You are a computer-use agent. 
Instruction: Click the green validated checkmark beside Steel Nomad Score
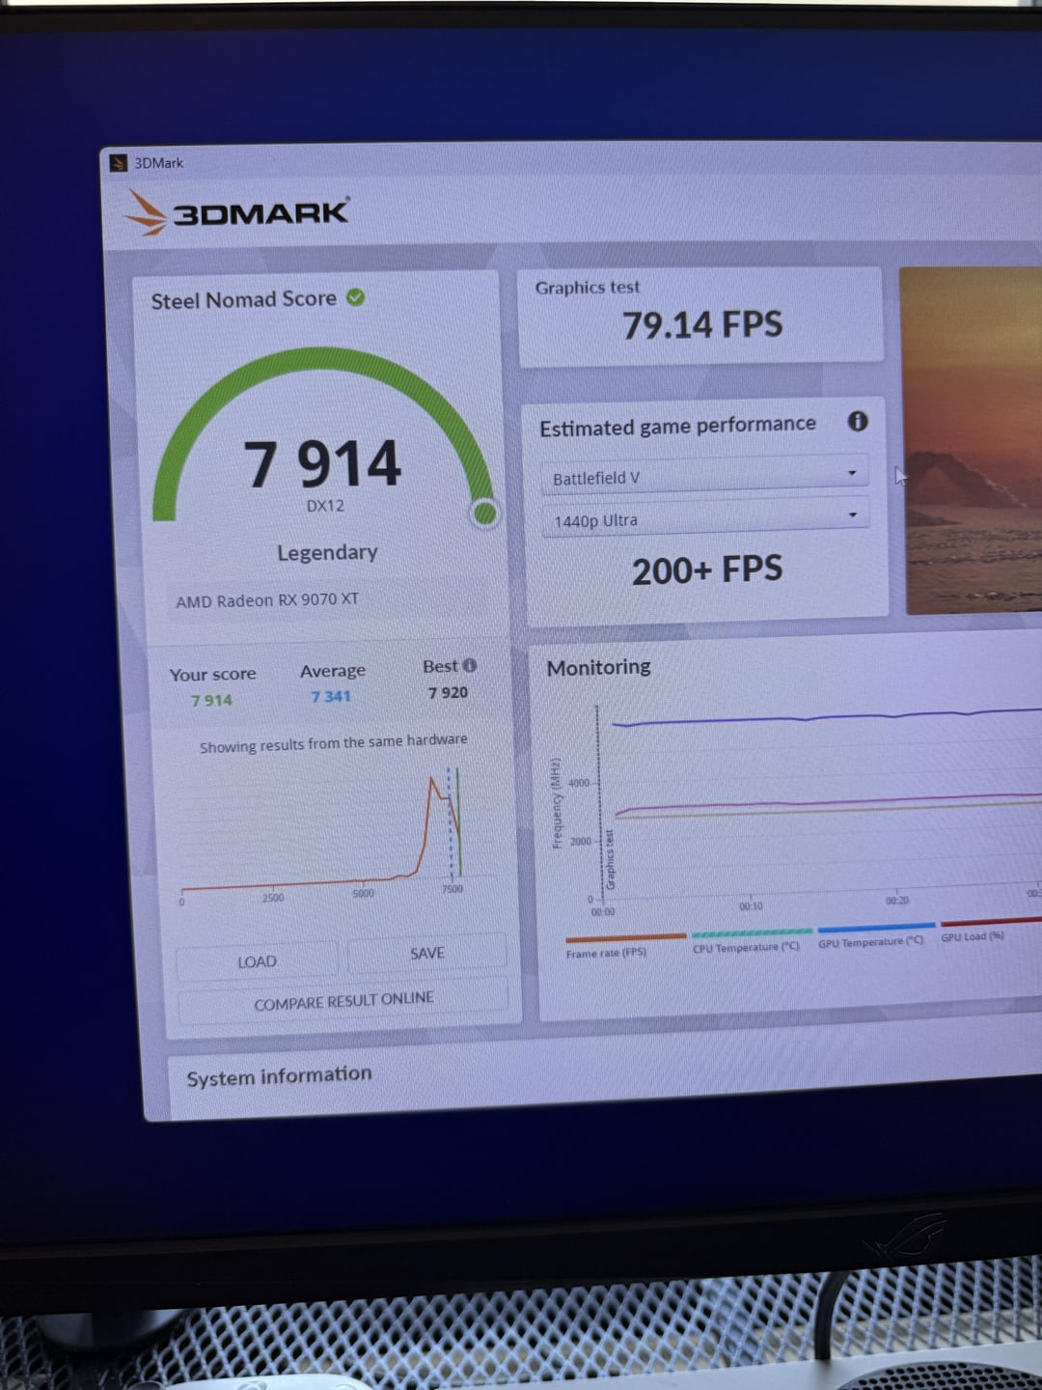[356, 297]
